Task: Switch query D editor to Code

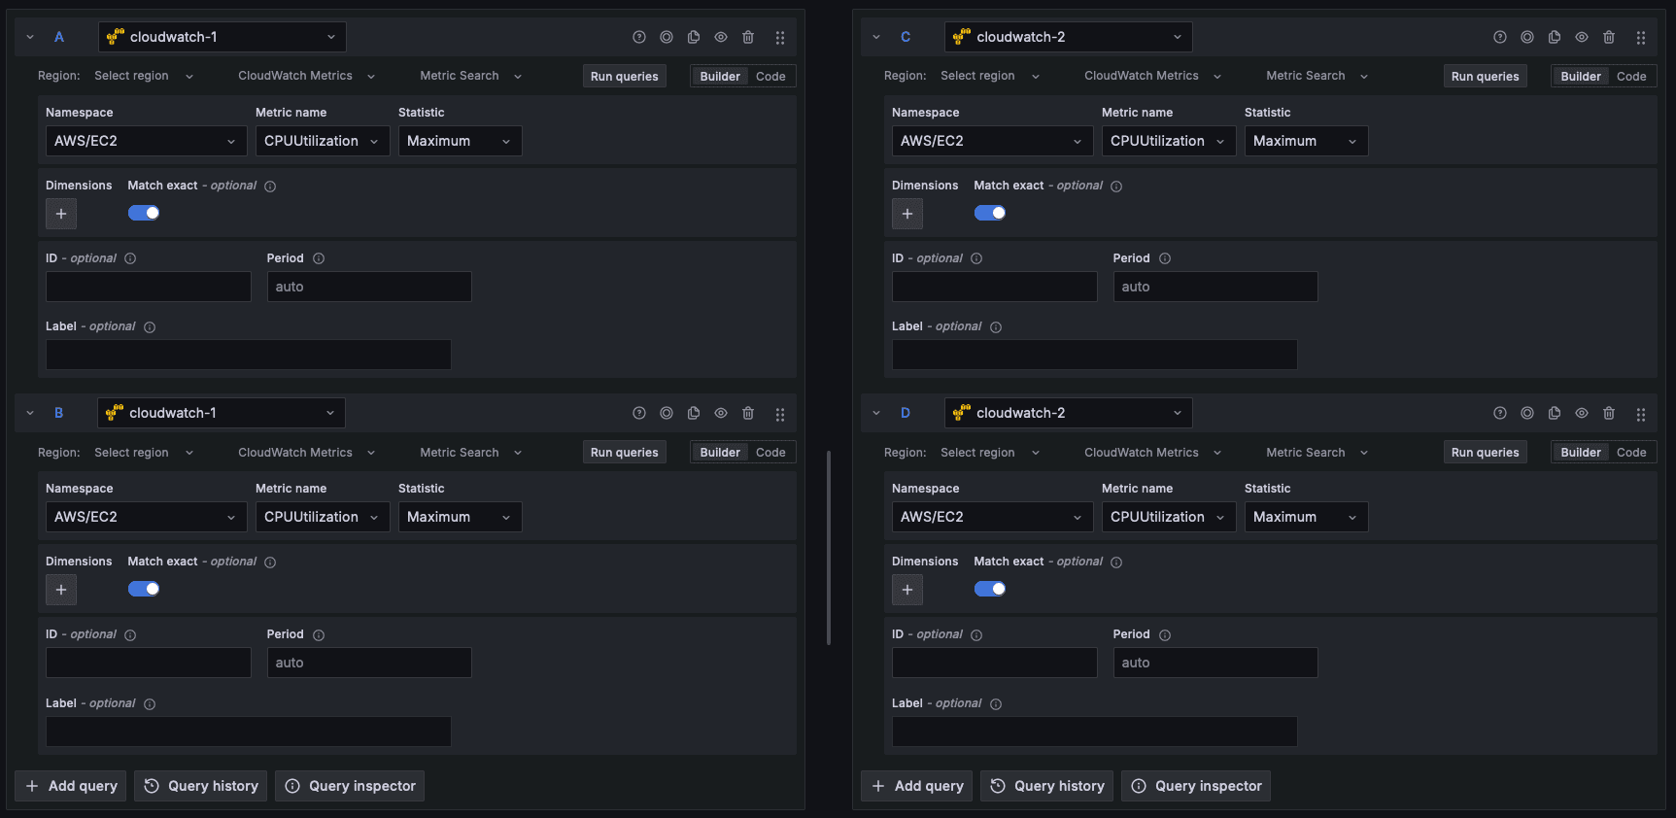Action: pyautogui.click(x=1631, y=453)
